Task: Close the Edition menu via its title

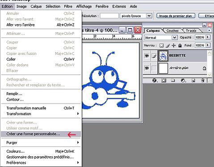Action: (x=7, y=6)
